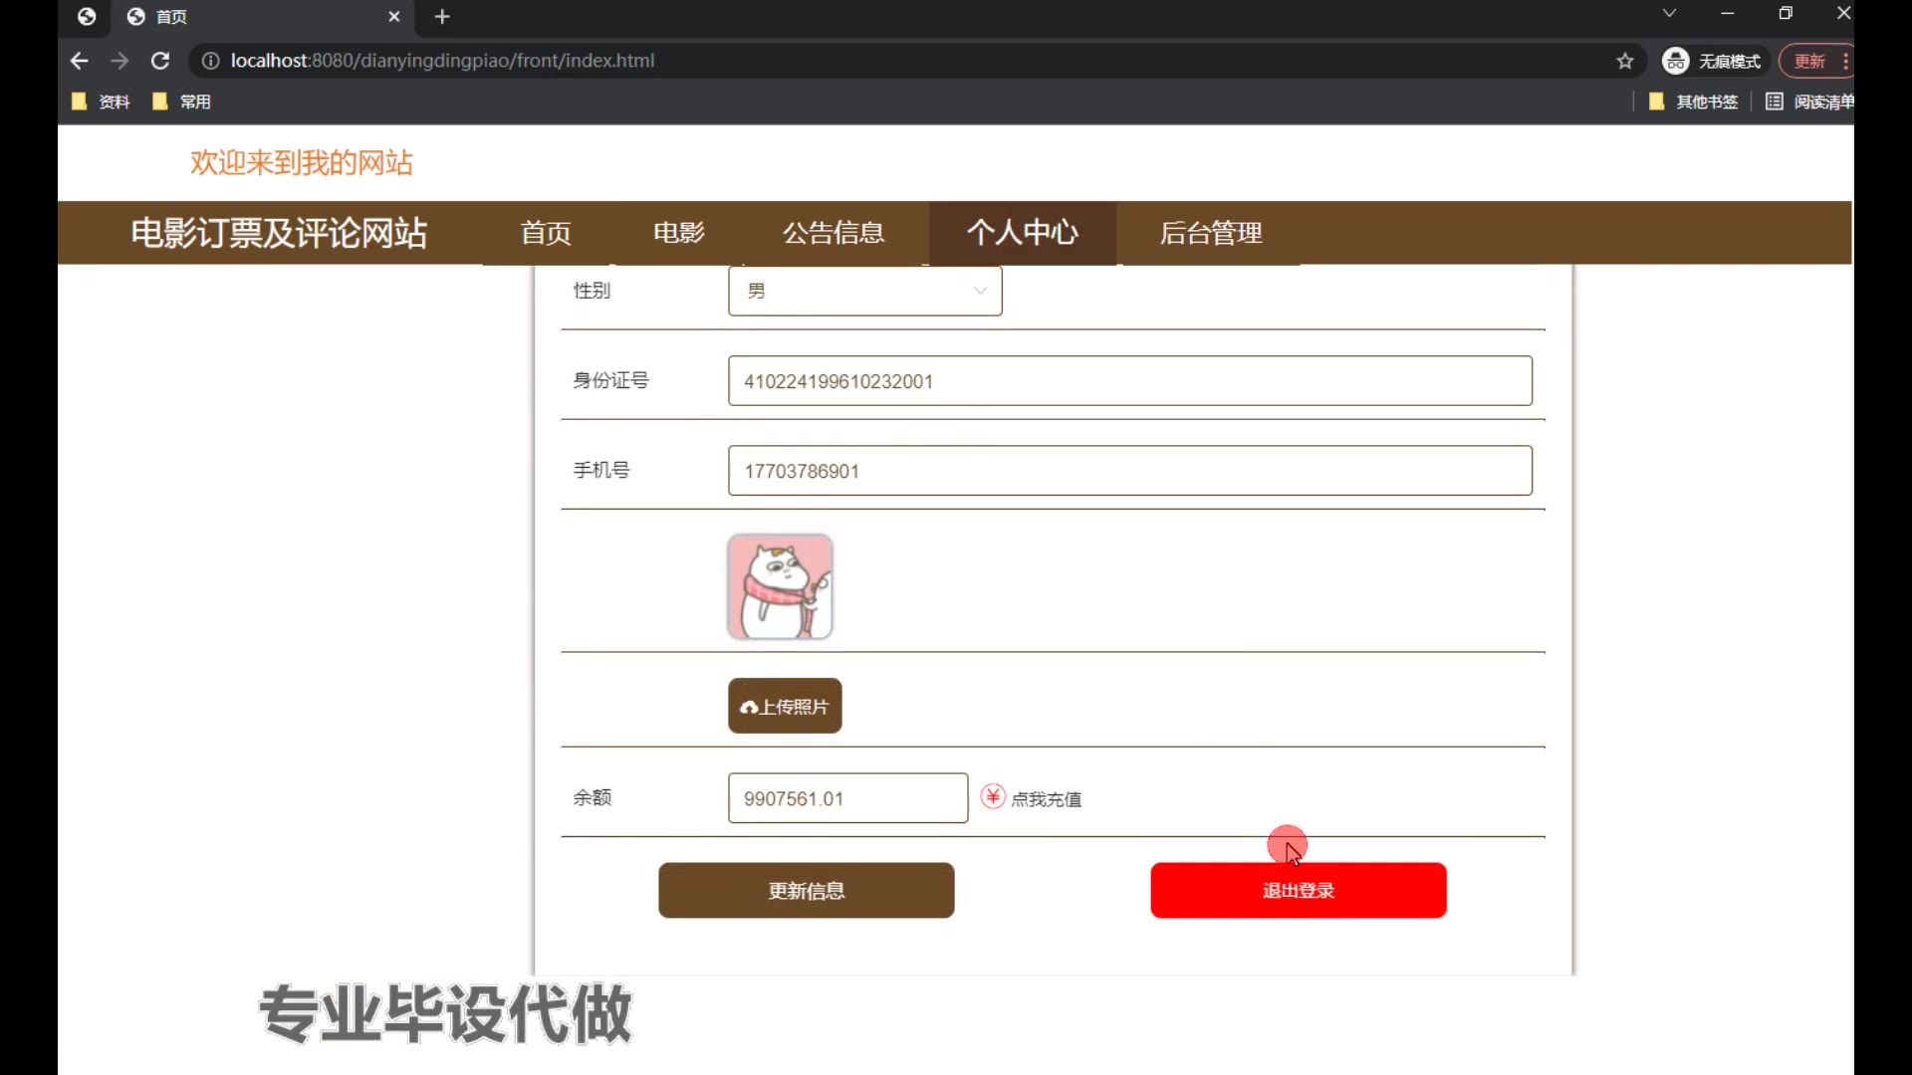Click the yen recharge icon
Viewport: 1912px width, 1075px height.
(x=993, y=796)
